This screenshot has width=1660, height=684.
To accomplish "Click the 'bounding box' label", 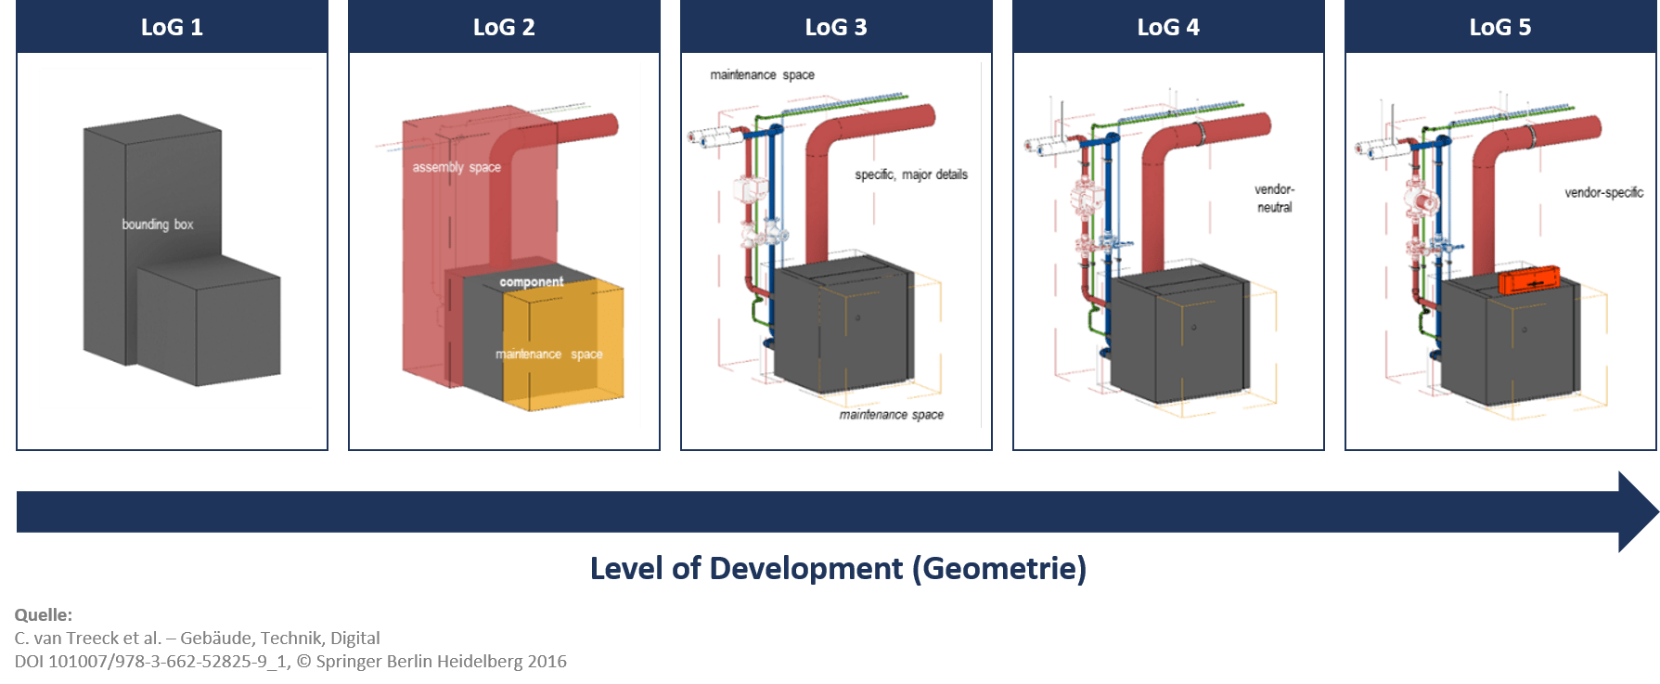I will coord(158,225).
